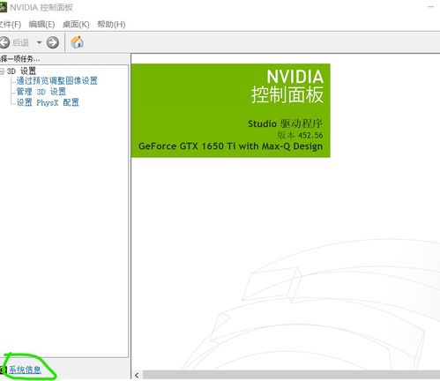Open 设置 PhysX 配置 task
Viewport: 440px width, 381px height.
click(48, 102)
